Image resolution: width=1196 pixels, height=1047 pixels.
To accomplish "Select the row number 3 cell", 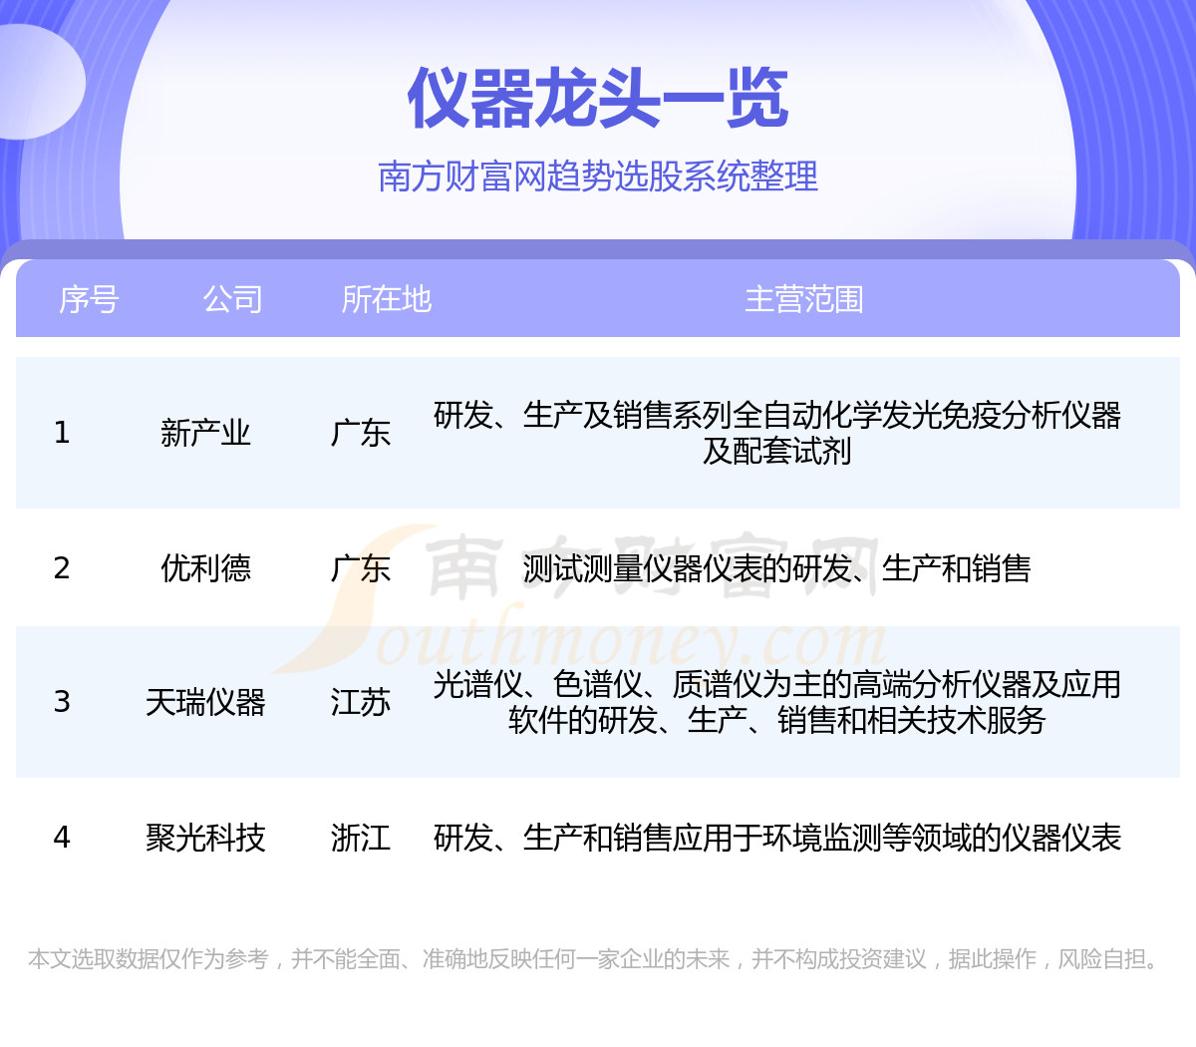I will pos(62,702).
